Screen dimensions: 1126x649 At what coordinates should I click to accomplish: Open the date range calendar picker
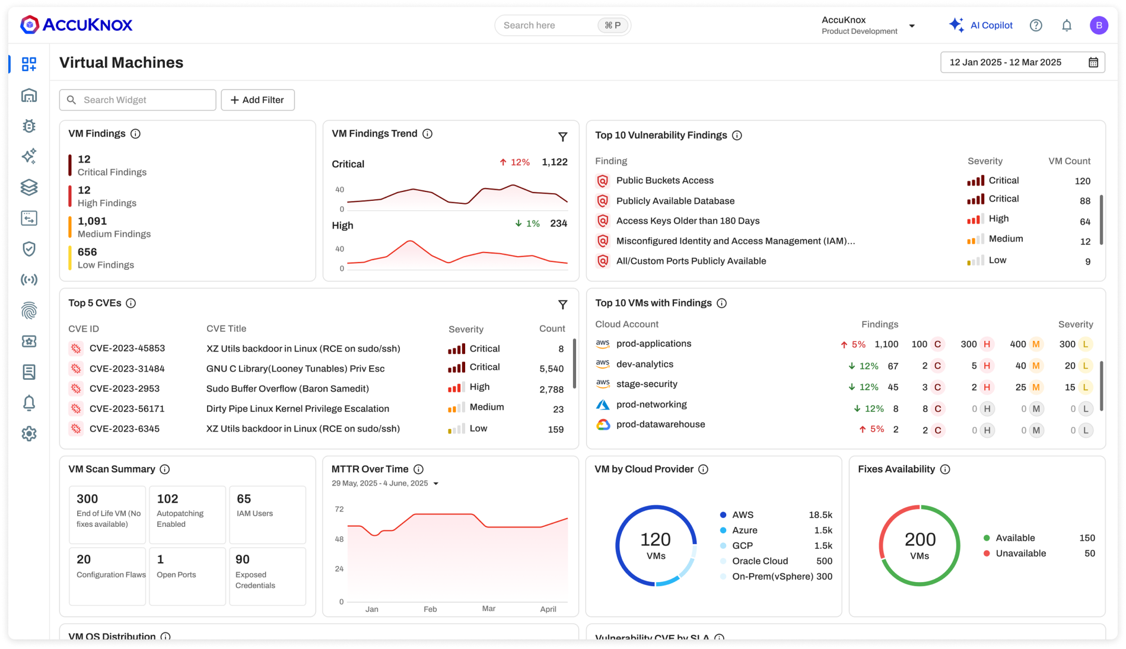(1095, 62)
